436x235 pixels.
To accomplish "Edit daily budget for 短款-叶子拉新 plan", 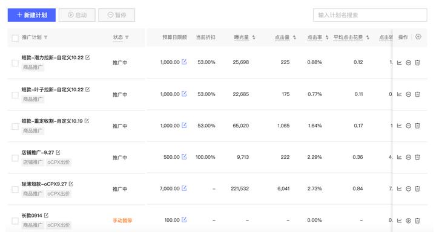I will tap(184, 94).
